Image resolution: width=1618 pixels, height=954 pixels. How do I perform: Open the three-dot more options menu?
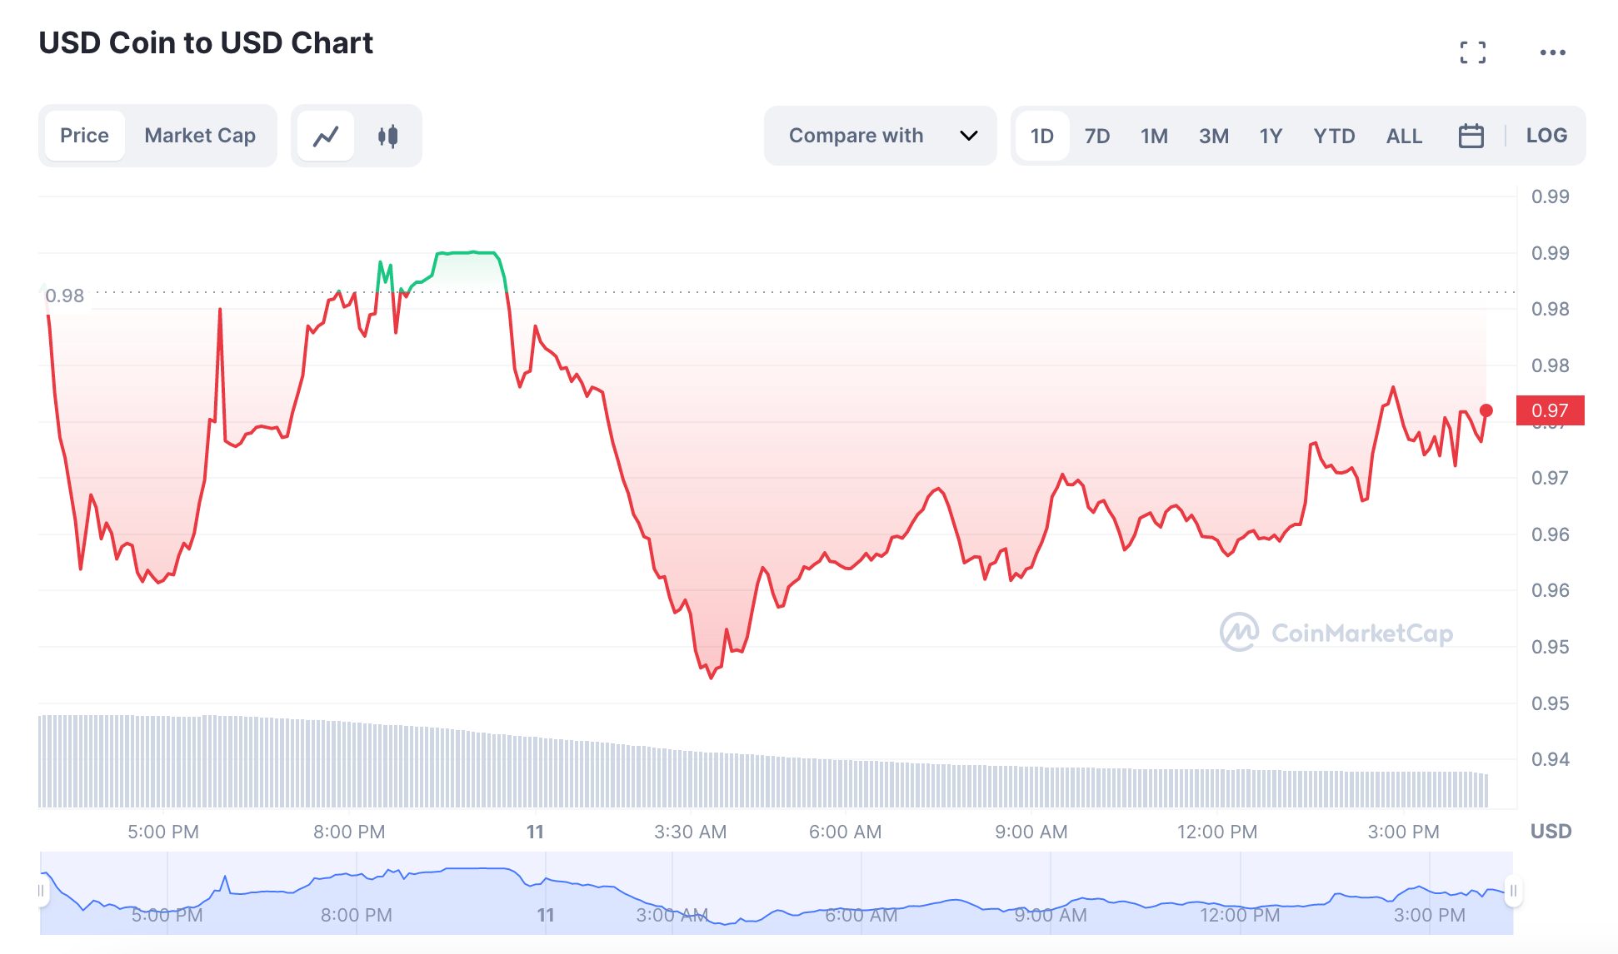pyautogui.click(x=1552, y=52)
